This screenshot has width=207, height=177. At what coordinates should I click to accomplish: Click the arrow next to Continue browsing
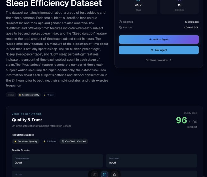tap(170, 60)
